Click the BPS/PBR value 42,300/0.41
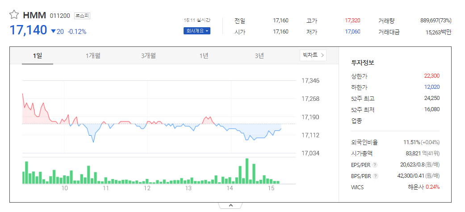Viewport: 465px width, 212px height. pos(411,176)
